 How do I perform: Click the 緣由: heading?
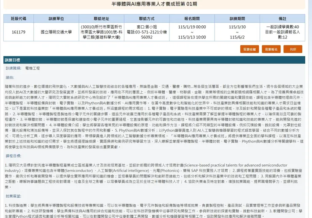pyautogui.click(x=10, y=77)
